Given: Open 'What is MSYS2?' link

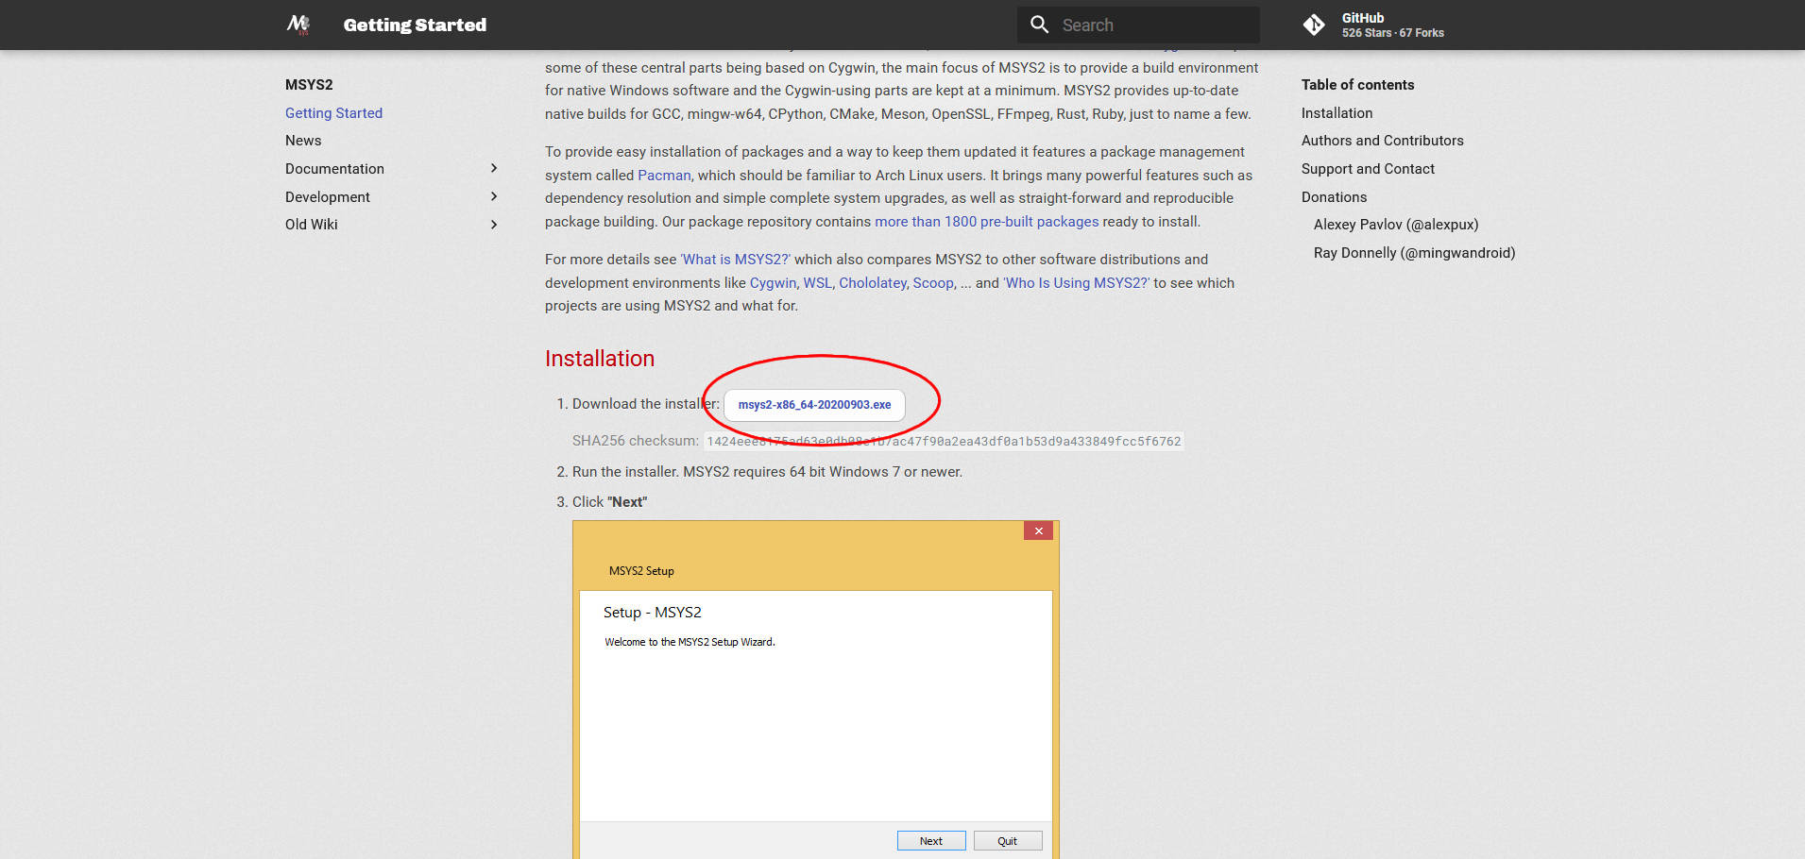Looking at the screenshot, I should (735, 260).
